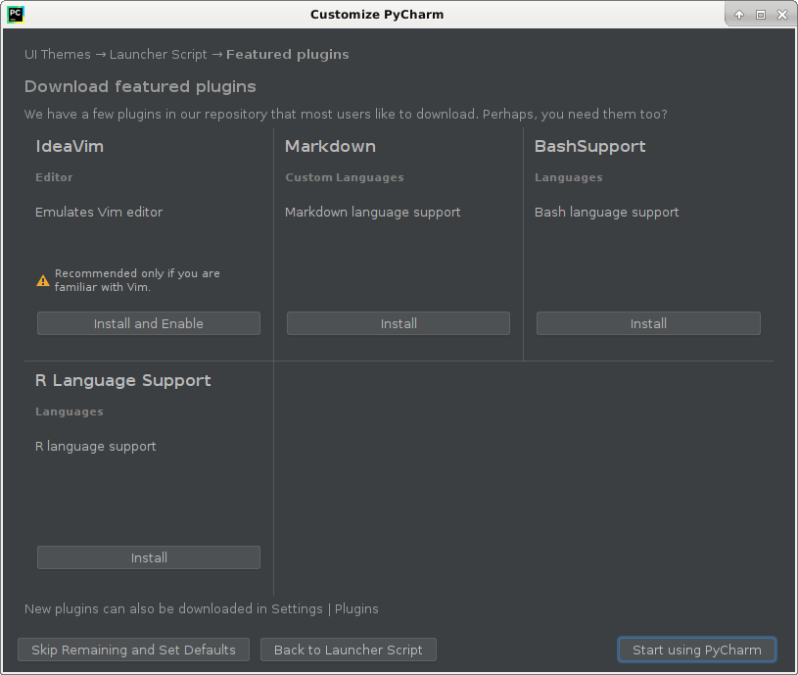Click the BashSupport plugin heading
This screenshot has height=675, width=798.
[x=589, y=147]
